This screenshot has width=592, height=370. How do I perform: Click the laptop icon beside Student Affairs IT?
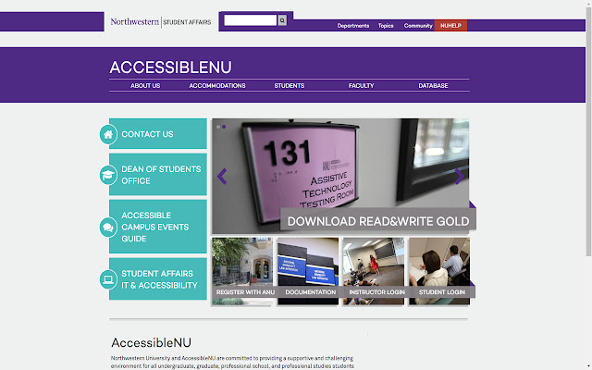click(108, 279)
